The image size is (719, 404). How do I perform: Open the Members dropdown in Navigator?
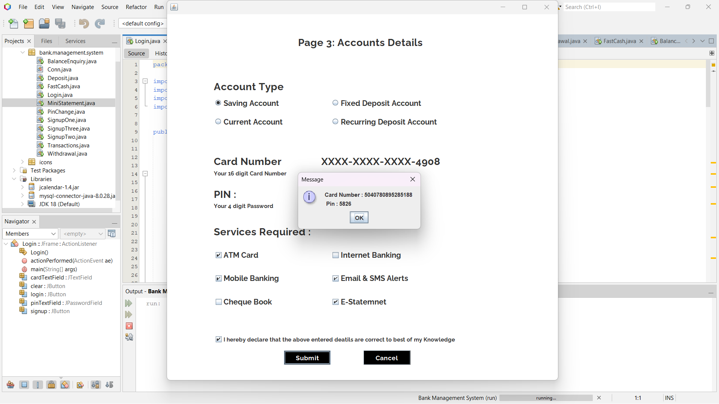[30, 234]
